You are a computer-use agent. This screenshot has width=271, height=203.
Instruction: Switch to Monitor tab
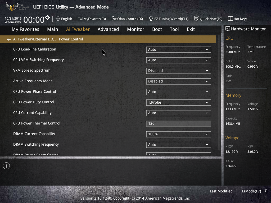pyautogui.click(x=136, y=29)
